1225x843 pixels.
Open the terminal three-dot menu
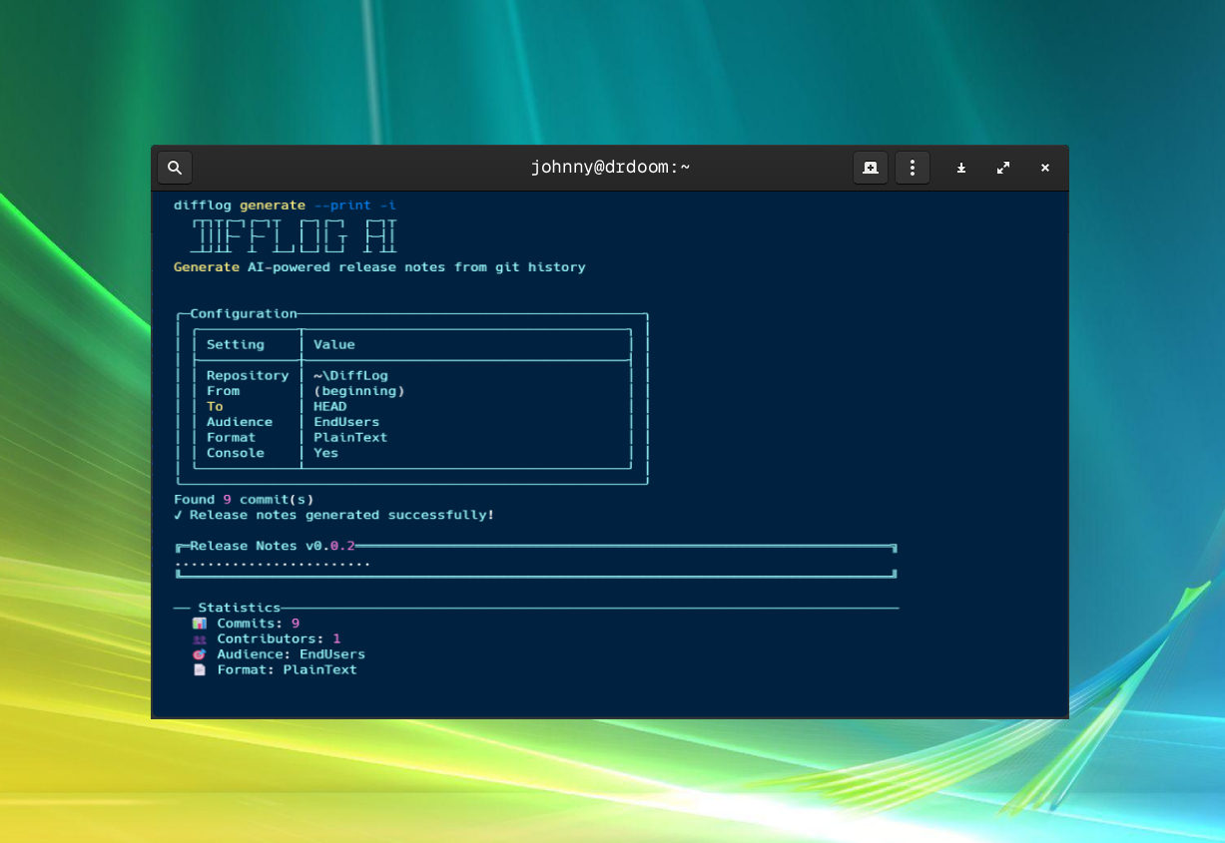point(913,168)
